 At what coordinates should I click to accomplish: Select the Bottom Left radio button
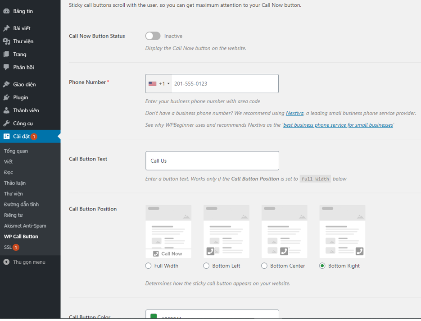(206, 266)
